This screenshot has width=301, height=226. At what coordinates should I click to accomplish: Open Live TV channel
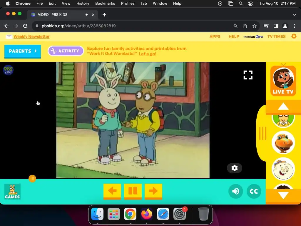[x=283, y=81]
